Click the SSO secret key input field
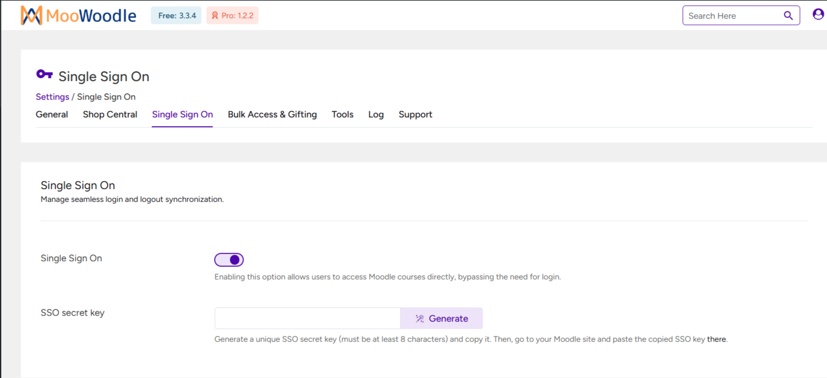This screenshot has height=378, width=827. tap(307, 319)
